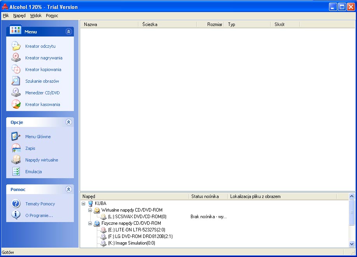Collapse the Menu panel
Viewport: 357px width, 257px height.
coord(68,31)
